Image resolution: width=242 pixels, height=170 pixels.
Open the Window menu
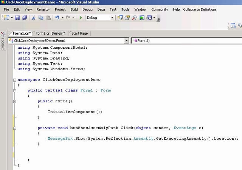140,9
